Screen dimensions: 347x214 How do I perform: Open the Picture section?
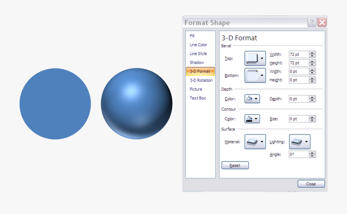point(195,89)
